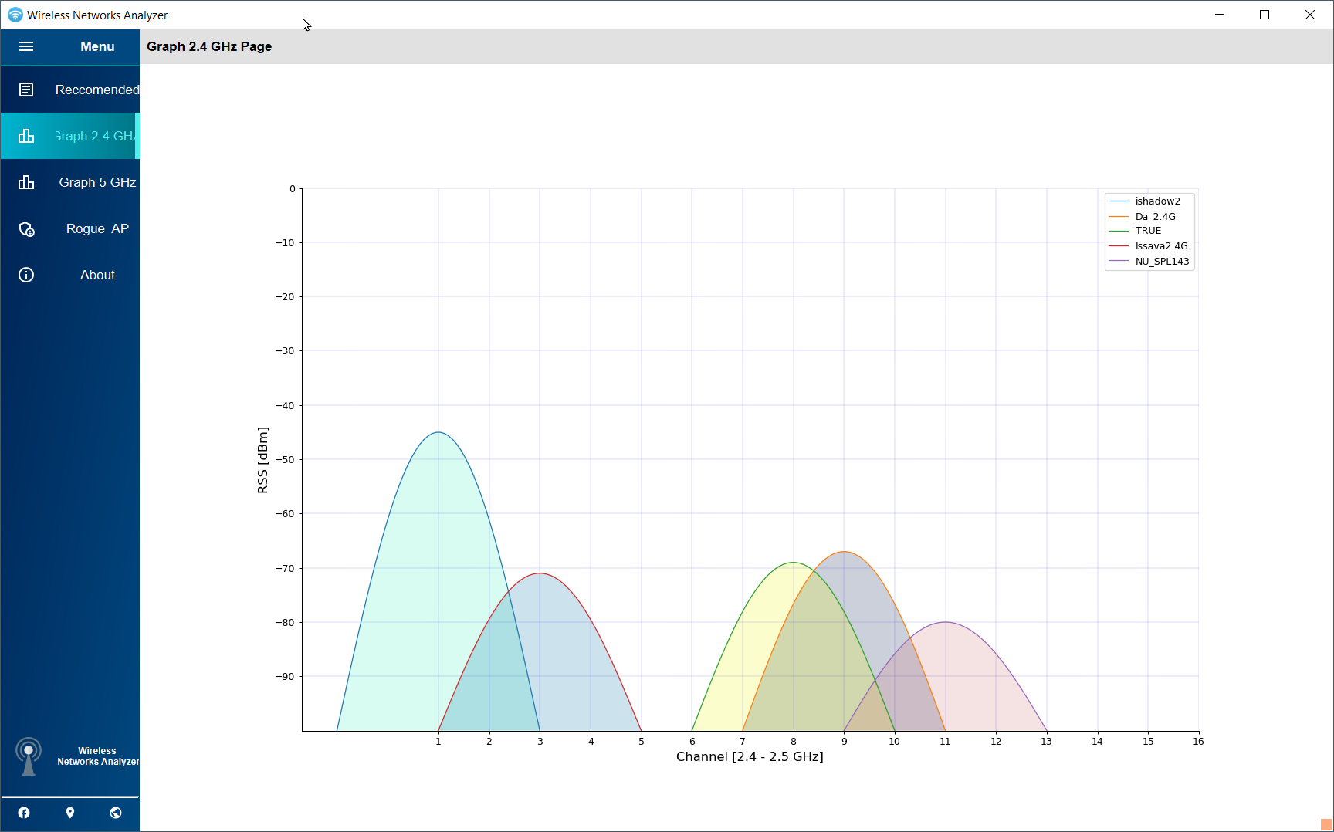Click the peak of the blue ishadow2 curve
1334x832 pixels.
(438, 432)
